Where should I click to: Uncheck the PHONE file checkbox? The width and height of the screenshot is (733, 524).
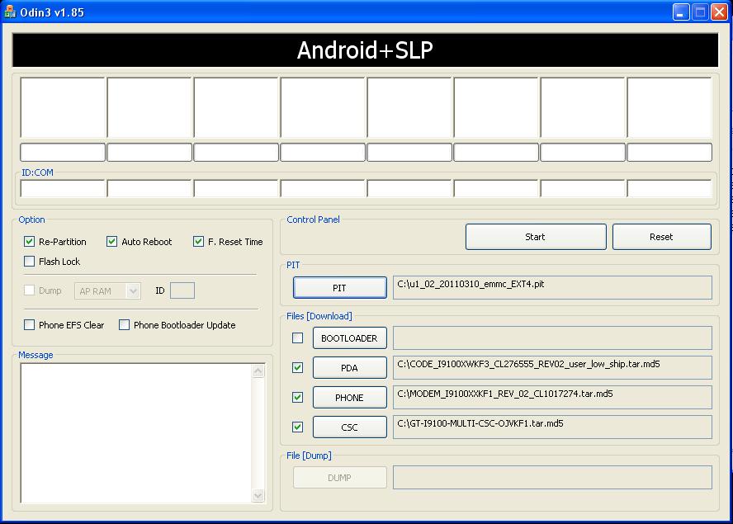297,397
